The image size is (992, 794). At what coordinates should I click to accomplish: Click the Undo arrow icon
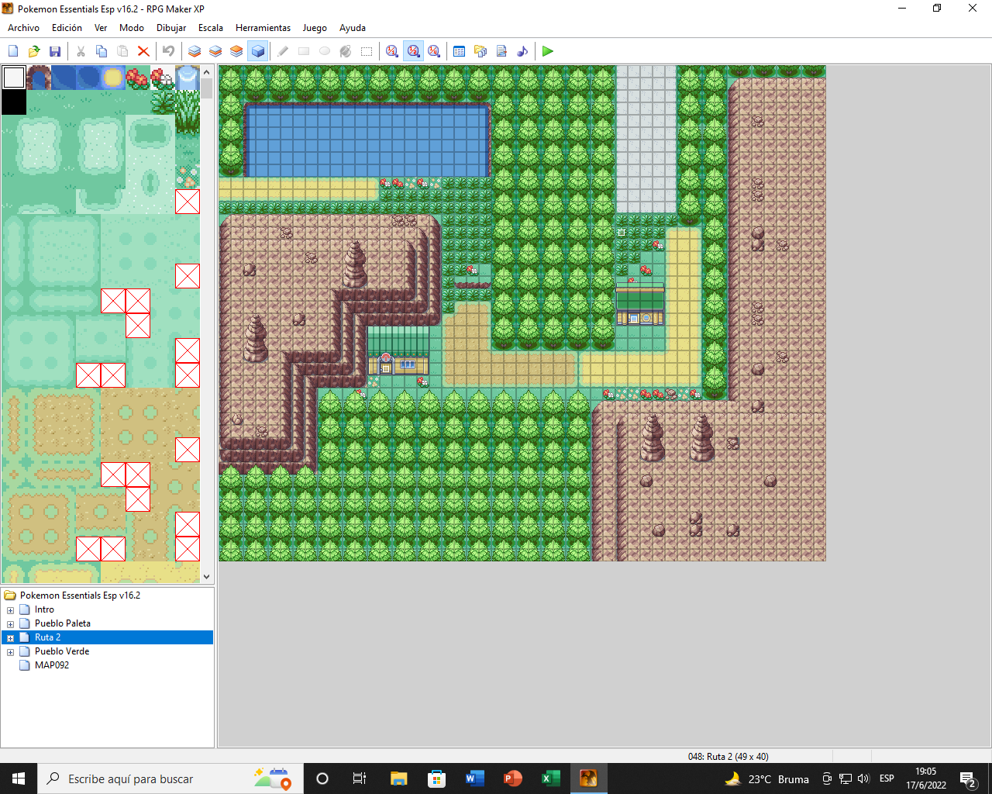[168, 51]
